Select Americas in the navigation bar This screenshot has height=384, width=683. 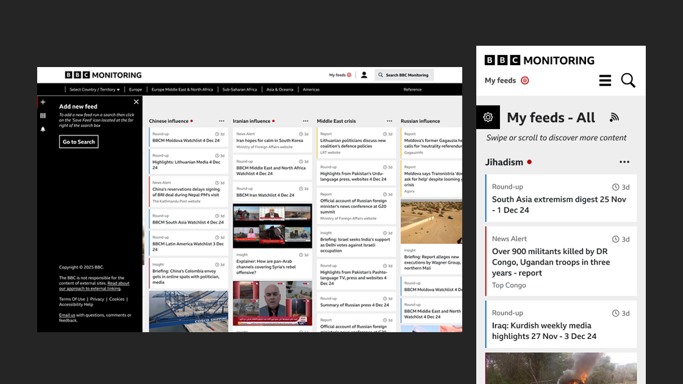tap(311, 89)
